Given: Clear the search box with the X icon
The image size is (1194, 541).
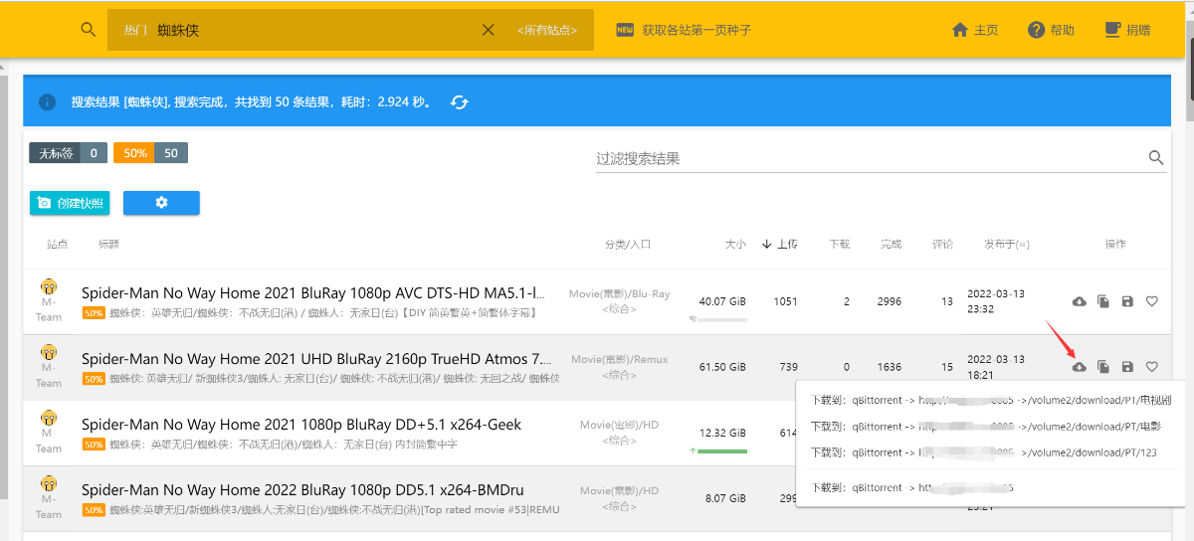Looking at the screenshot, I should (x=488, y=30).
